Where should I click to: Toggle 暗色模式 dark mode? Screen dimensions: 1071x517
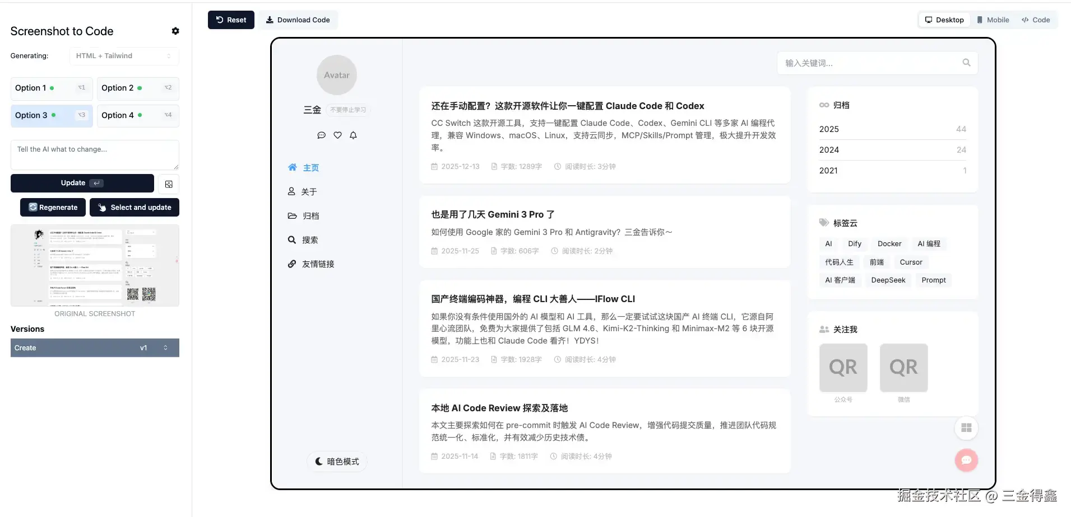click(337, 462)
